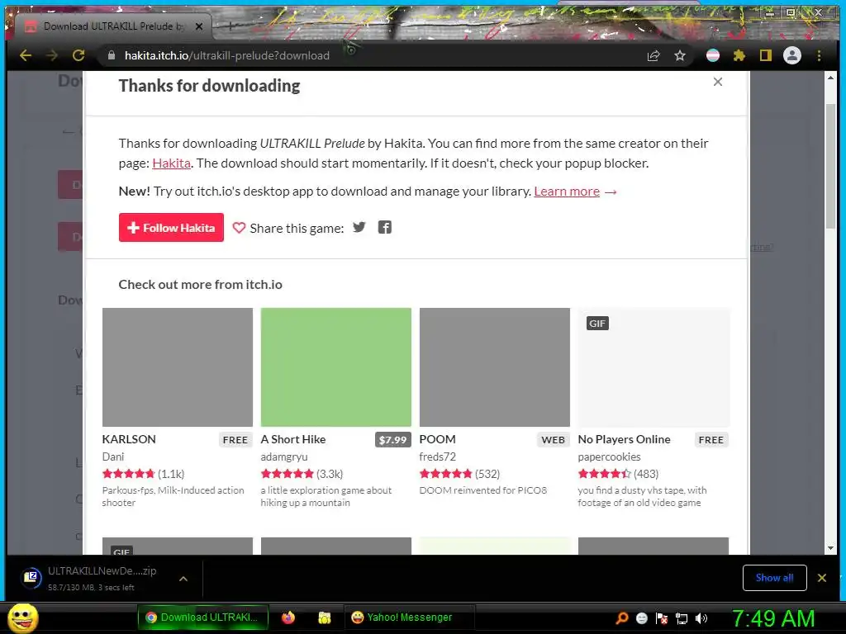Screen dimensions: 846x634
Task: Click the heart icon beside Share this game
Action: pyautogui.click(x=239, y=228)
